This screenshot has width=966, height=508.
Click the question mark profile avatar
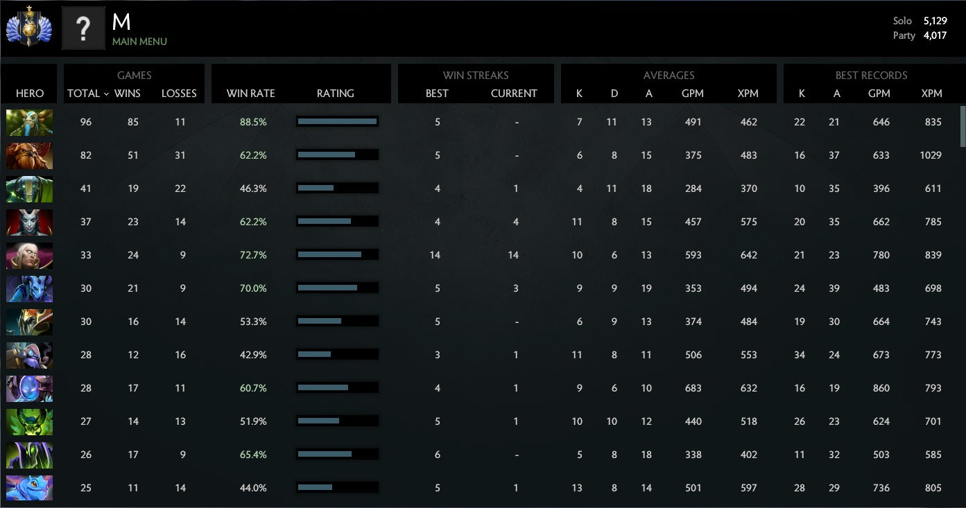click(83, 29)
